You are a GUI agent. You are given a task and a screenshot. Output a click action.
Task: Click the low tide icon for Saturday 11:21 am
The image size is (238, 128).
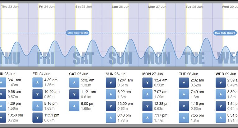pyautogui.click(x=74, y=94)
